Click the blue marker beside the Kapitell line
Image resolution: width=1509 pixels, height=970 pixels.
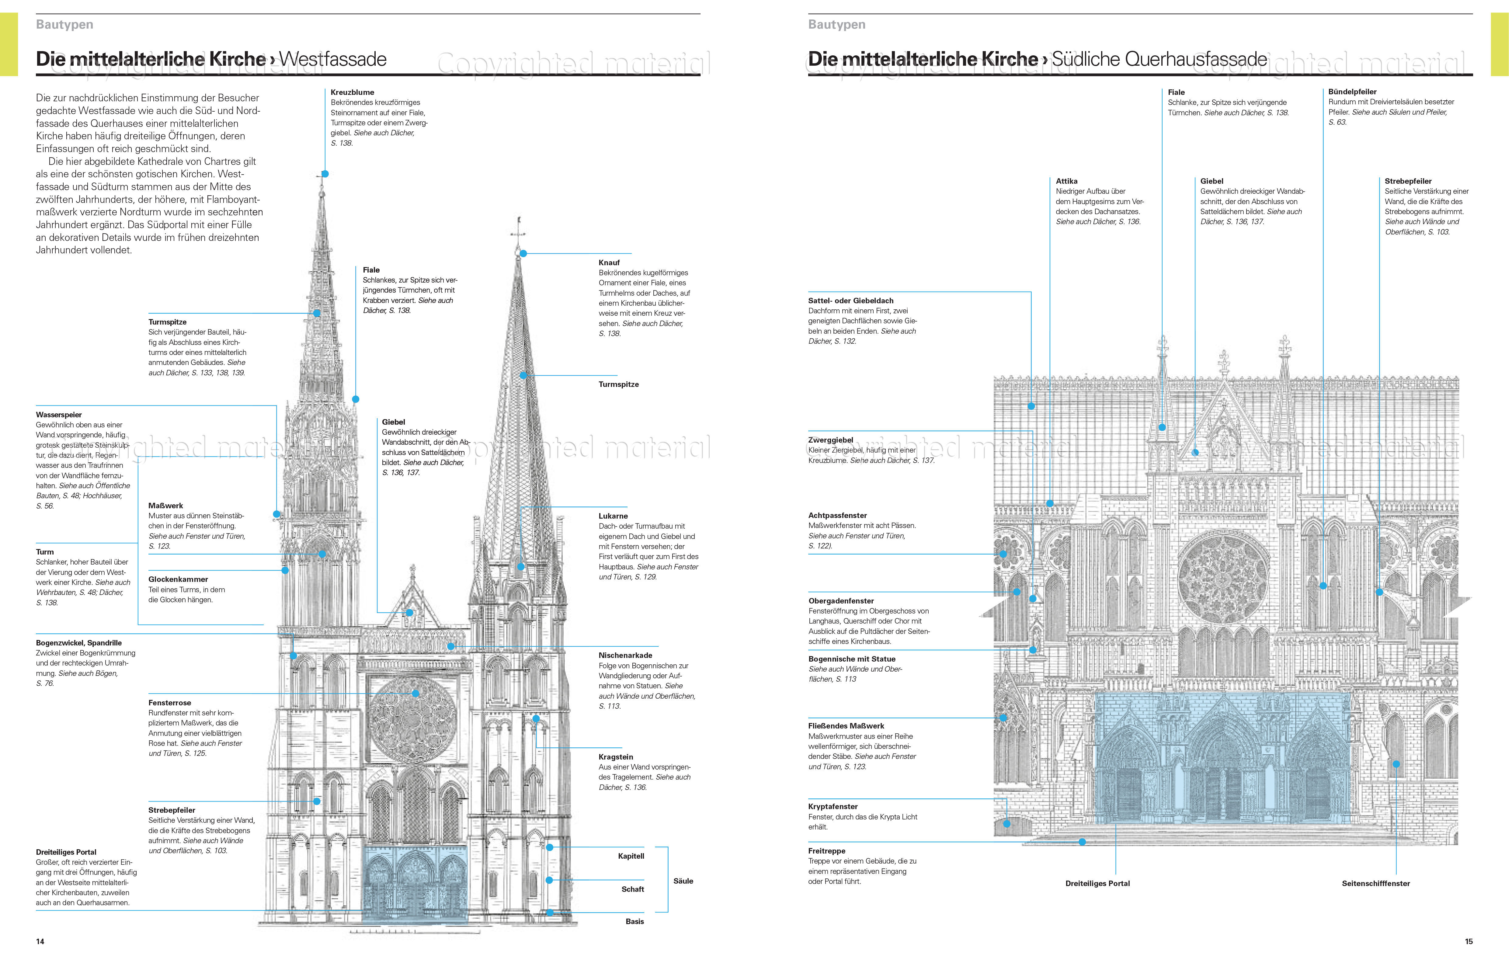pos(549,847)
